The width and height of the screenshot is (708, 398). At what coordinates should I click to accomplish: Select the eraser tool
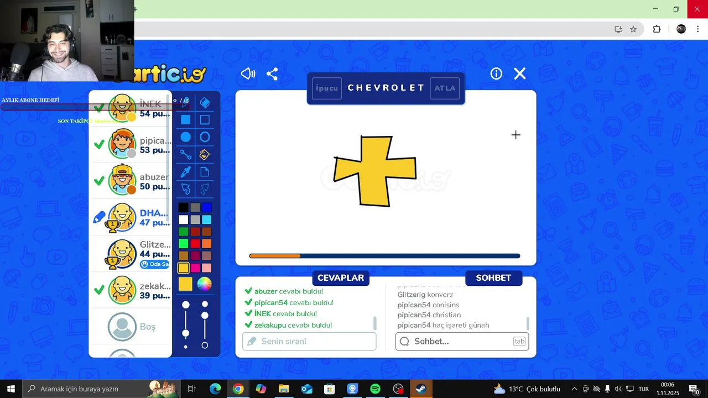point(205,103)
